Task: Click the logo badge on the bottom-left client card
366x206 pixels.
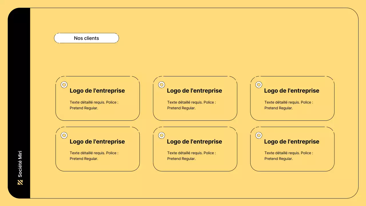Action: click(64, 135)
